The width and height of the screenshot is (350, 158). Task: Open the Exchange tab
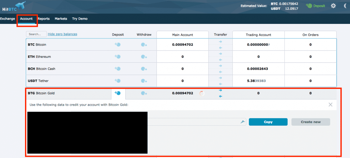[7, 19]
